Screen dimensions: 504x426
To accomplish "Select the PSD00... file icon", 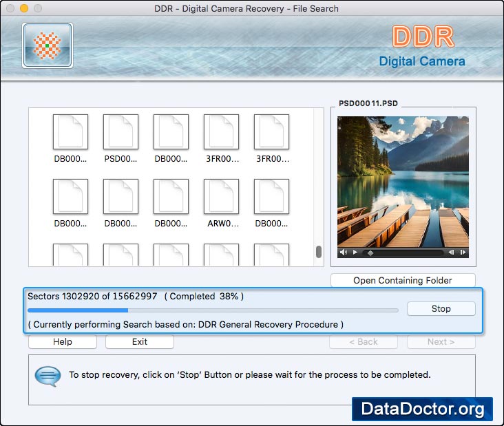I will [120, 131].
